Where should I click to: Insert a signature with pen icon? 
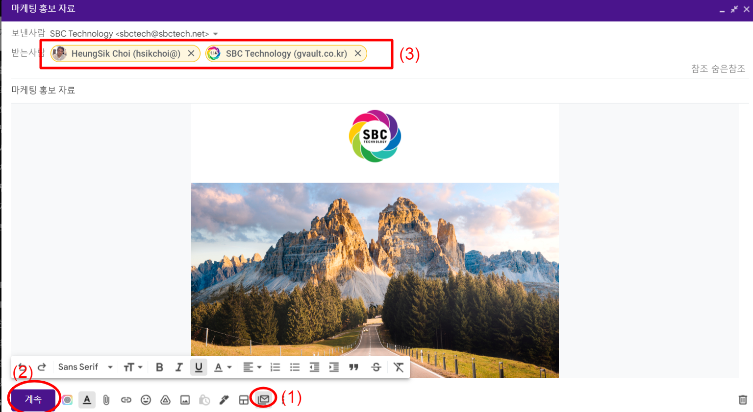(224, 400)
